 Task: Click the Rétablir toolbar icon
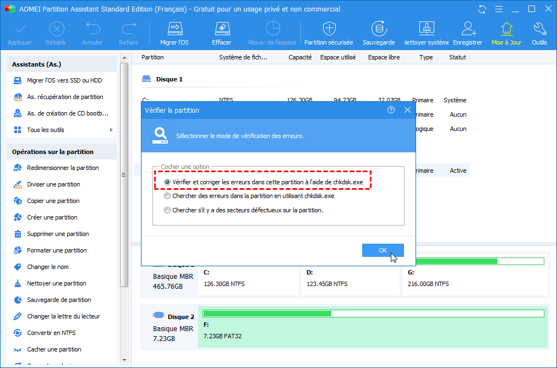tap(56, 34)
